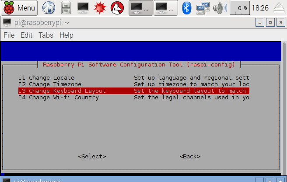Screen dimensions: 287x182
Task: Open the File menu
Action: 9,35
